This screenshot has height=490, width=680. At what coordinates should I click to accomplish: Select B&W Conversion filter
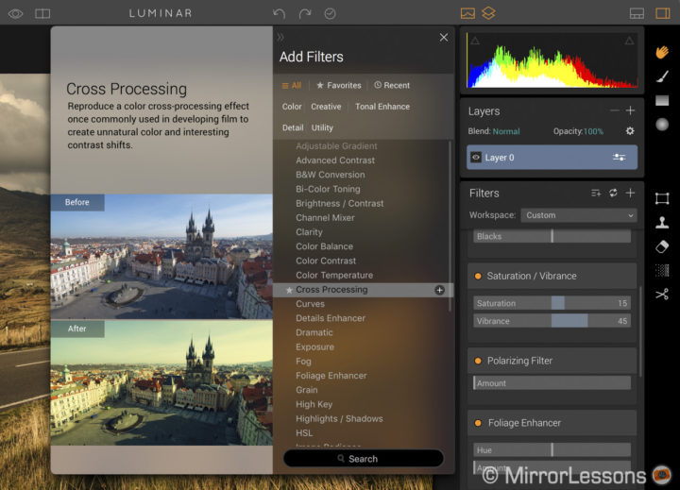pos(330,175)
